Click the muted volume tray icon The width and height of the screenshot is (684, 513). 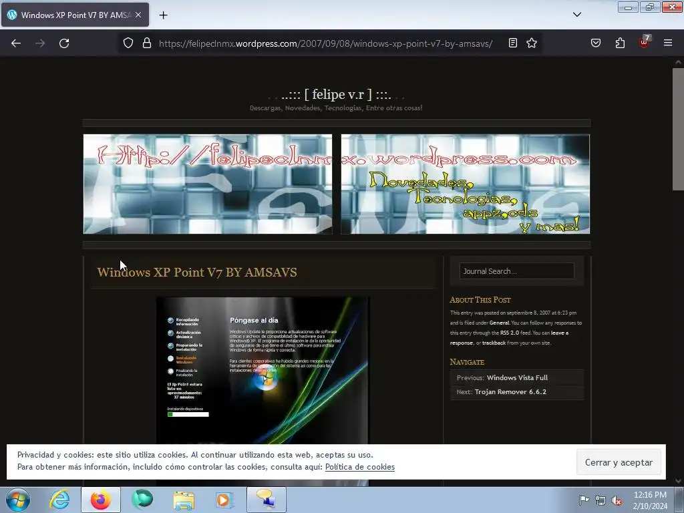coord(617,500)
